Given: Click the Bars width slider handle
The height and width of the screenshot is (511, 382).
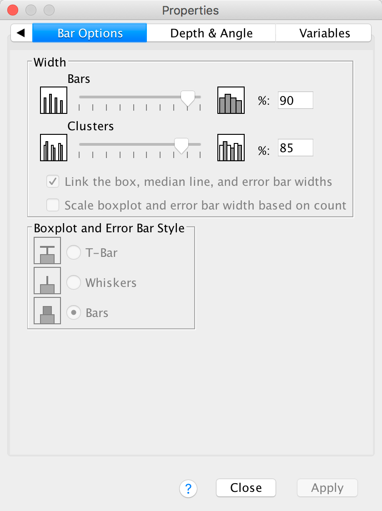Looking at the screenshot, I should [x=188, y=97].
